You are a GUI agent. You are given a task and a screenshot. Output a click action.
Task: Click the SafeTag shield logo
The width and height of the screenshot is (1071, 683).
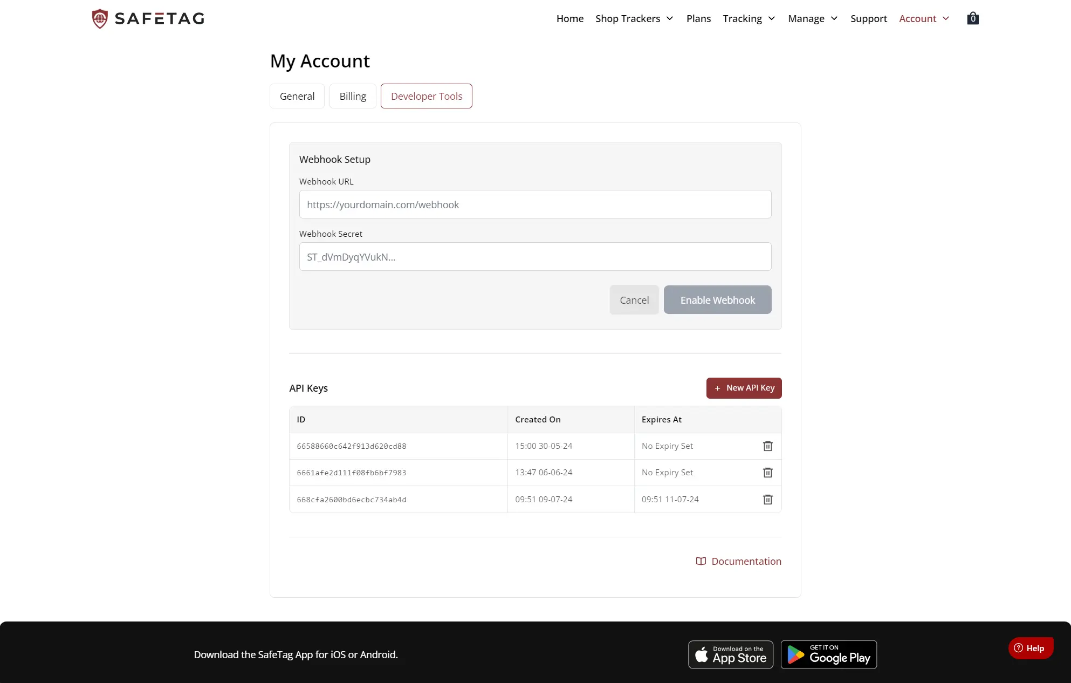(x=100, y=18)
